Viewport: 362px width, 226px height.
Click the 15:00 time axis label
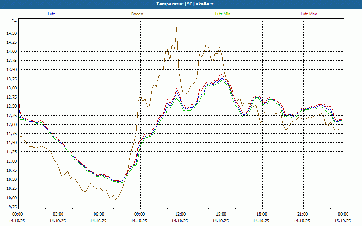point(221,214)
